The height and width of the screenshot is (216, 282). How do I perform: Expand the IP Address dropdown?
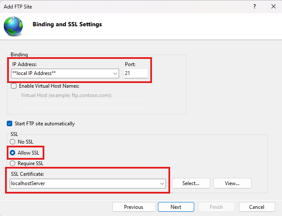(x=115, y=74)
